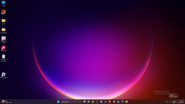Open Microsoft Edge from the taskbar
The image size is (185, 104).
(x=122, y=102)
